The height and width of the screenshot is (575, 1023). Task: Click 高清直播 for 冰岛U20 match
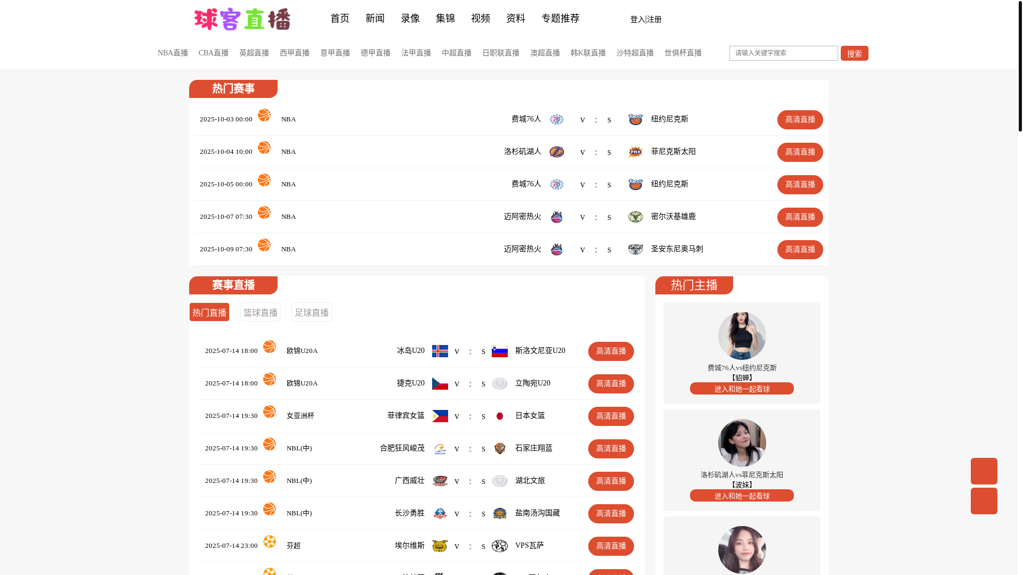point(611,351)
